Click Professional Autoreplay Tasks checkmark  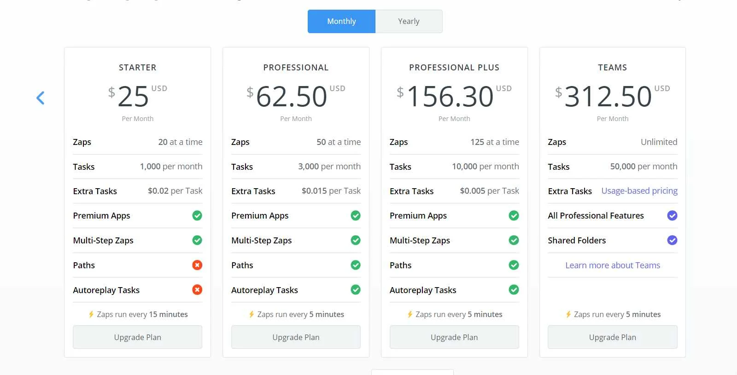pyautogui.click(x=356, y=290)
